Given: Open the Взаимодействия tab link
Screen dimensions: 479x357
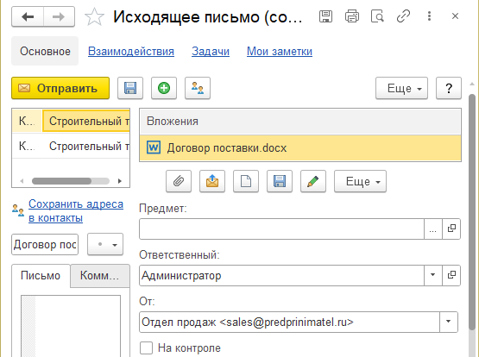Looking at the screenshot, I should [131, 51].
